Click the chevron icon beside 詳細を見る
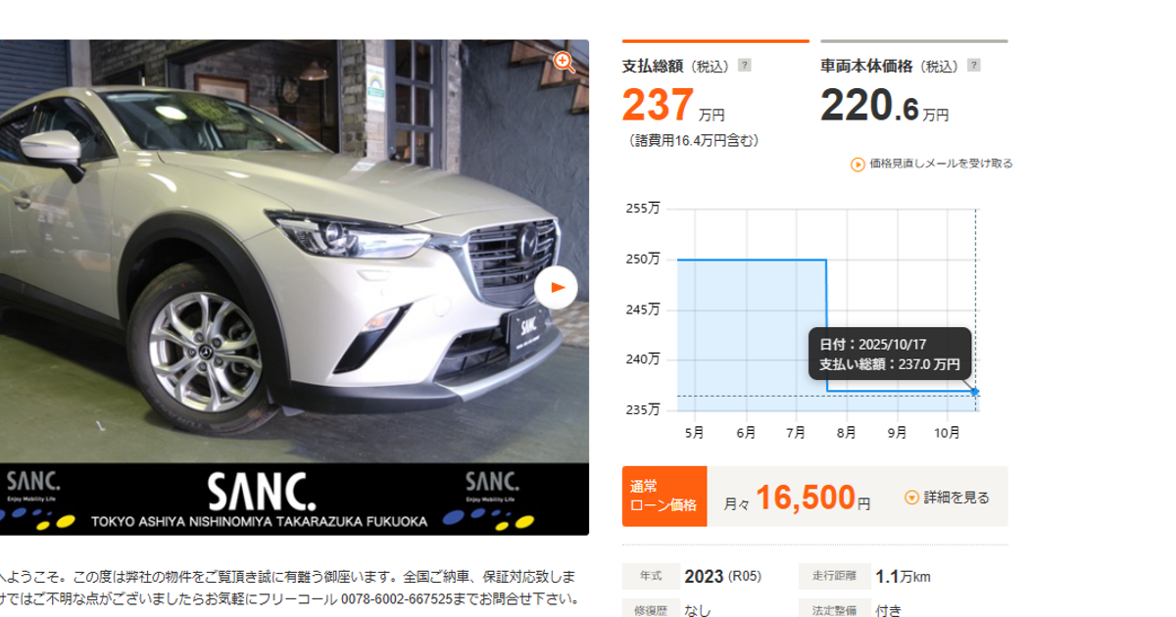 click(911, 498)
